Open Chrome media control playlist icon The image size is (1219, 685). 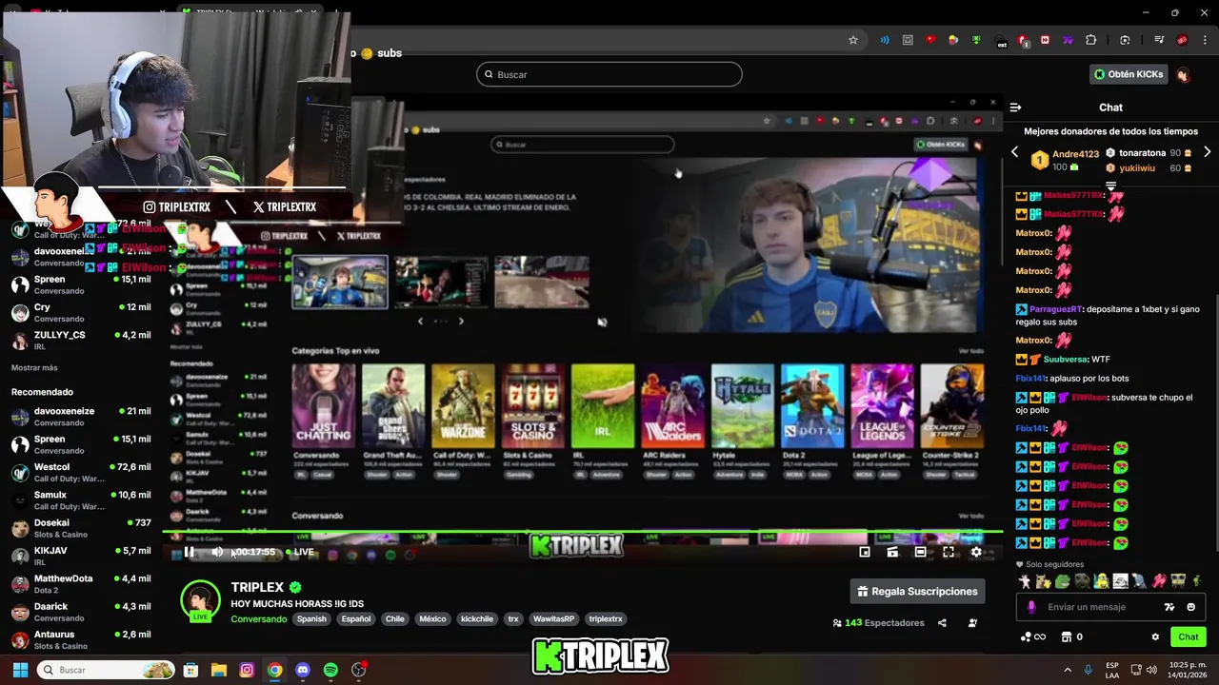coord(1159,40)
